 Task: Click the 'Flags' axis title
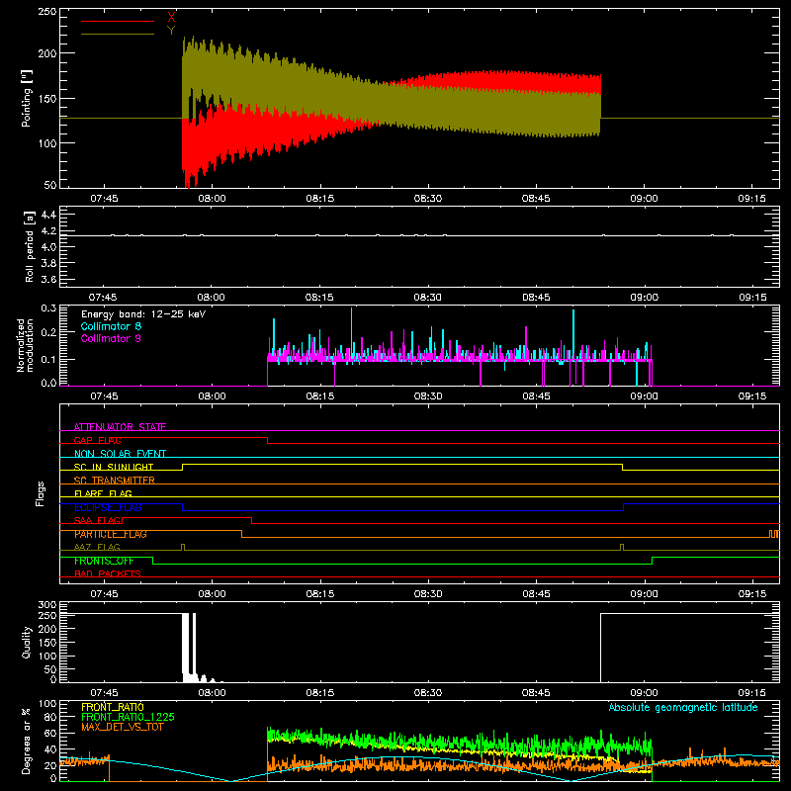[x=40, y=493]
